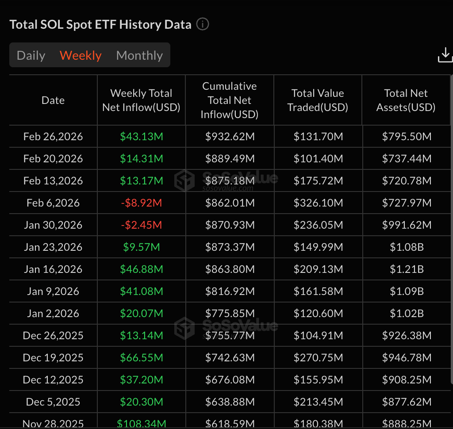Click the info icon beside the title
The width and height of the screenshot is (453, 429).
[202, 24]
